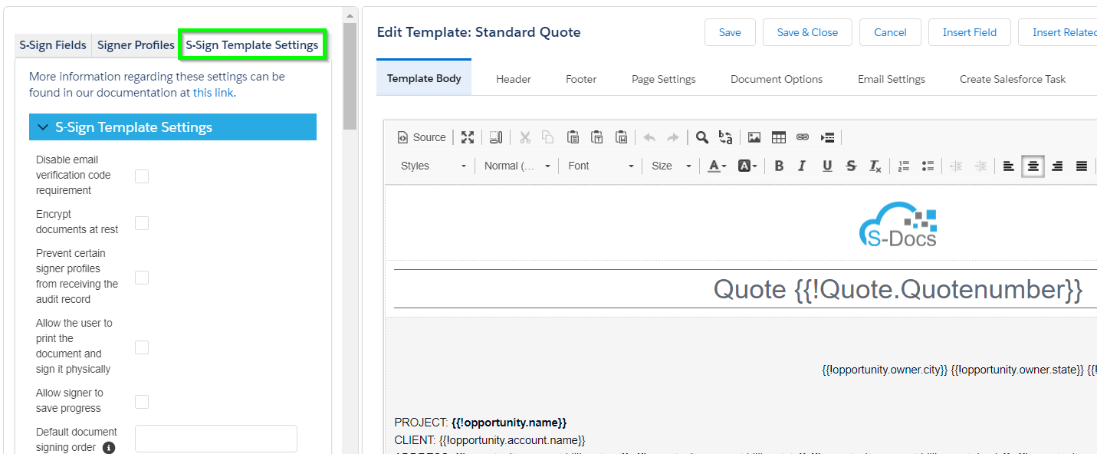This screenshot has height=454, width=1097.
Task: Open Find with the magnifier icon
Action: point(701,137)
